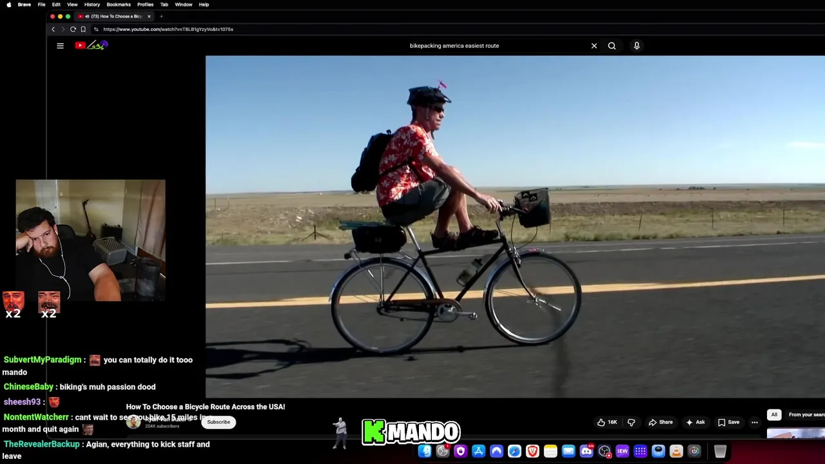Click the 'SubvertMyParadigm' chat username
This screenshot has height=464, width=825.
coord(42,360)
